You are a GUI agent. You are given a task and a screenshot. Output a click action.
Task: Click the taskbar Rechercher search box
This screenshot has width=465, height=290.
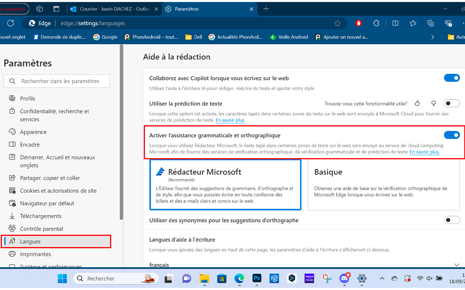coord(115,278)
